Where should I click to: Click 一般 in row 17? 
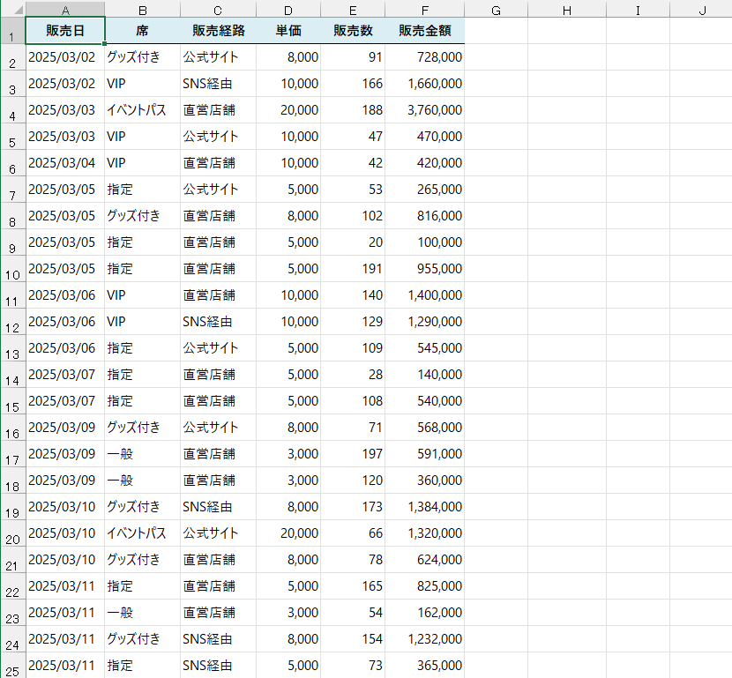point(142,454)
